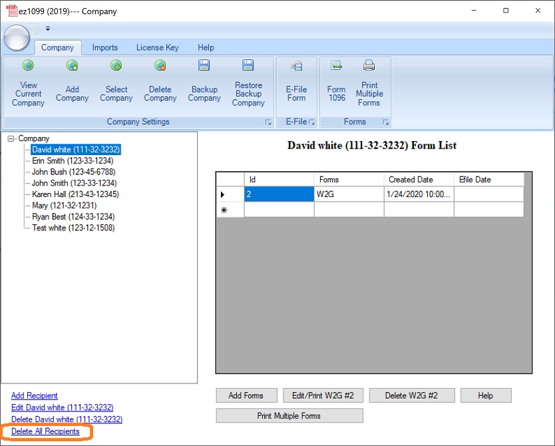Screen dimensions: 555x446
Task: Click the Delete Company ribbon icon
Action: 160,66
